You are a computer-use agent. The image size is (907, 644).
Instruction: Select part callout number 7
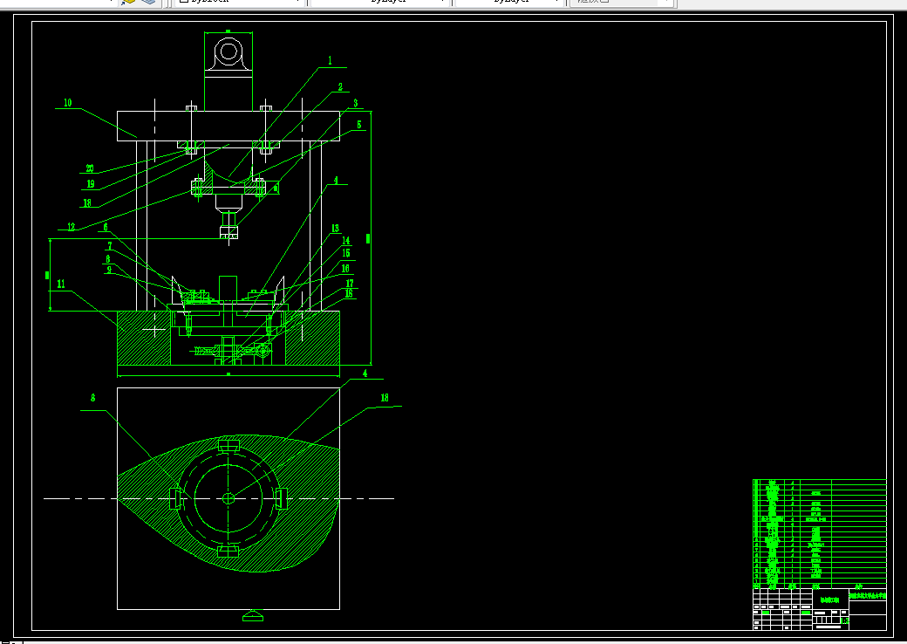click(109, 246)
